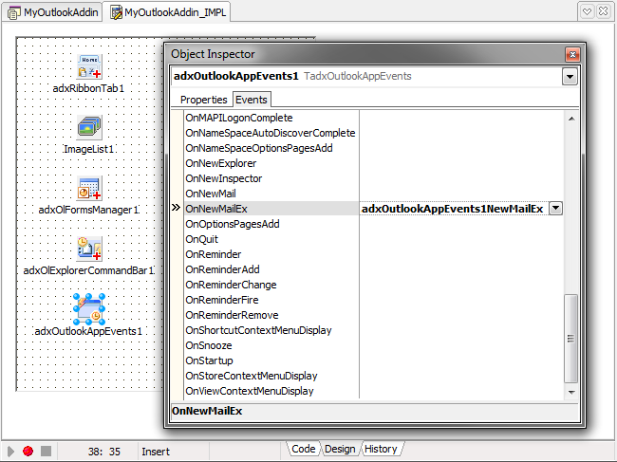
Task: Click the events list scroll down arrow
Action: pos(571,392)
